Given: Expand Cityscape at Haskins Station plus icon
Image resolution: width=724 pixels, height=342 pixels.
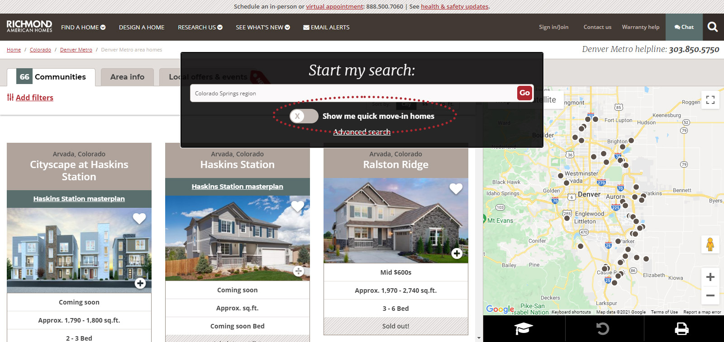Looking at the screenshot, I should (140, 283).
